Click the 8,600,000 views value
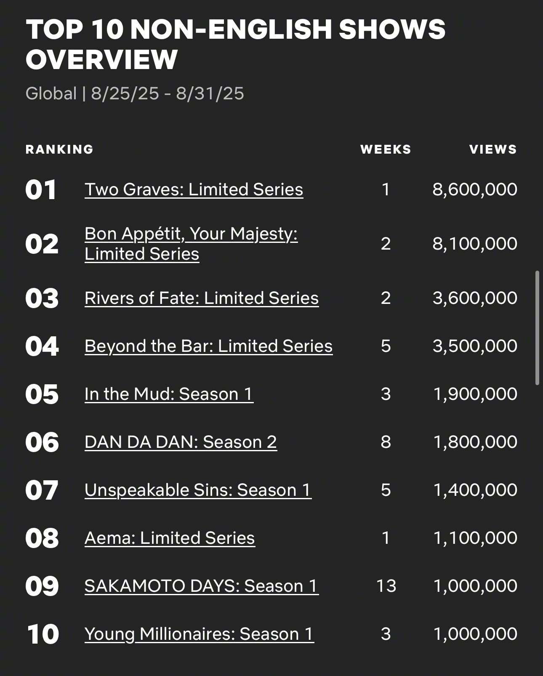 pyautogui.click(x=475, y=190)
